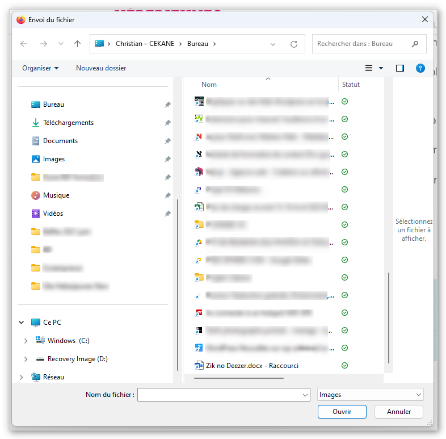446x439 pixels.
Task: Sort files by the Statut column header
Action: click(x=351, y=85)
